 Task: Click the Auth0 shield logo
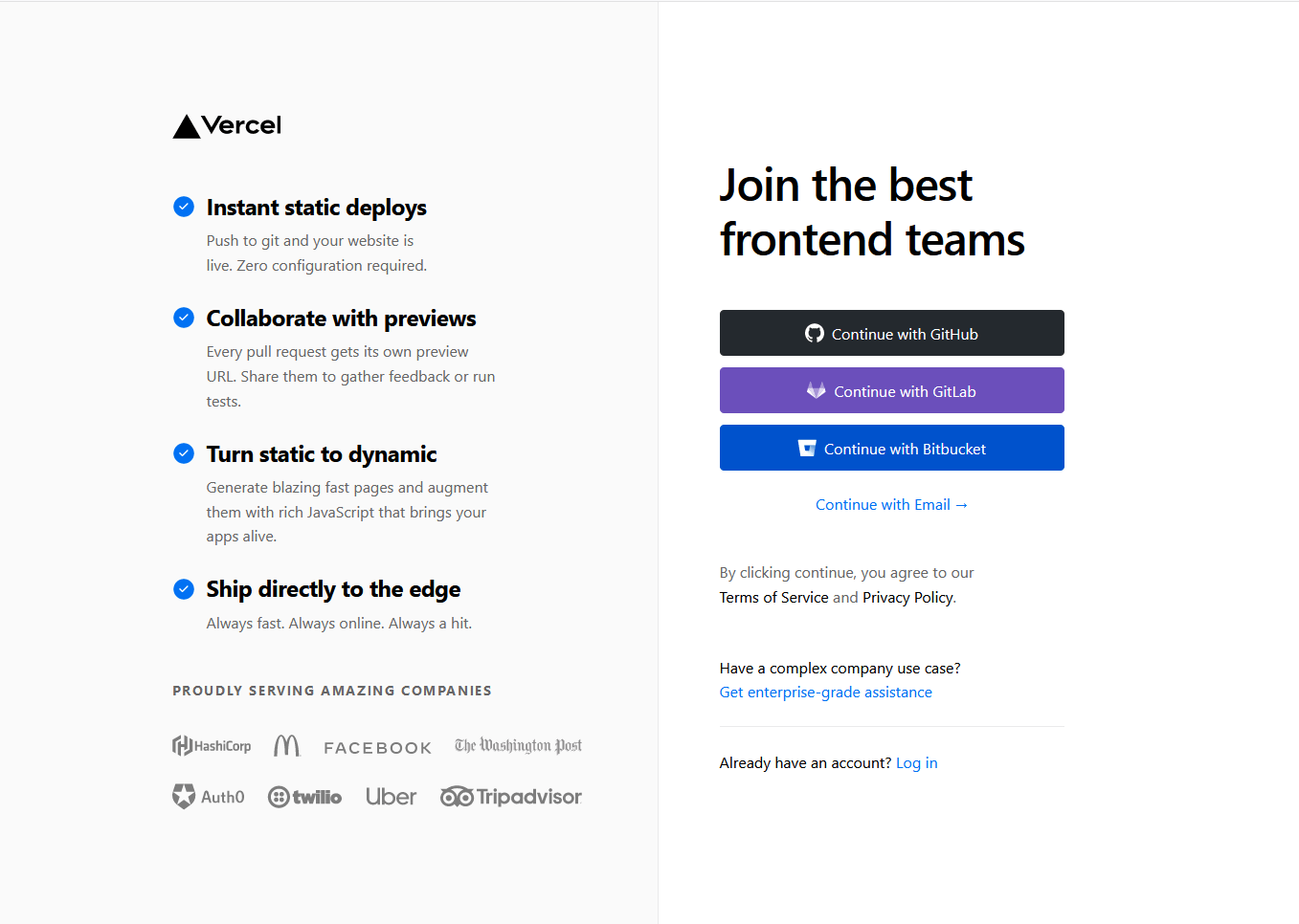[209, 797]
